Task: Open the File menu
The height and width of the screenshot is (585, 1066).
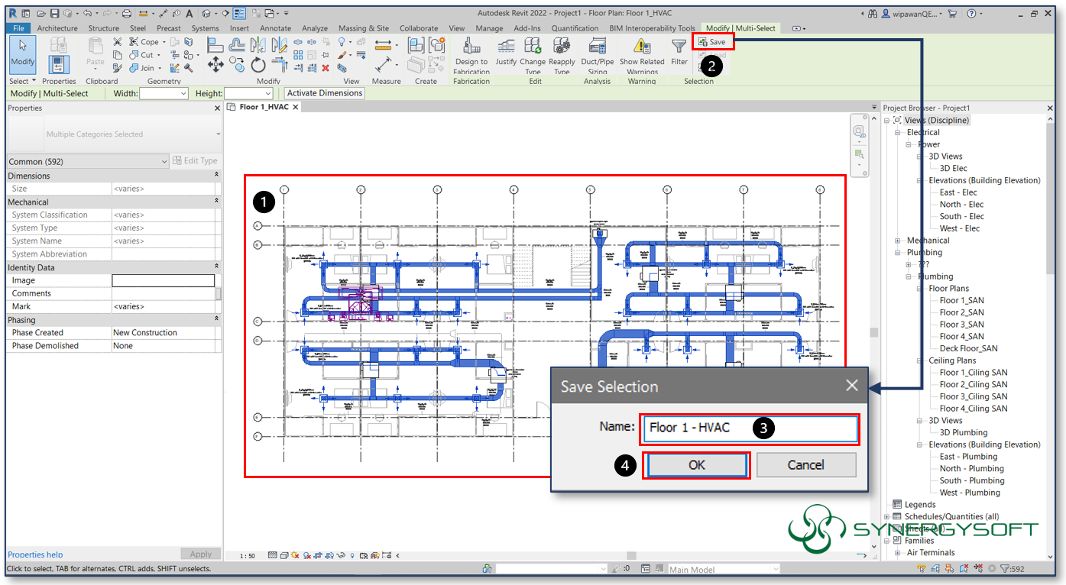Action: (x=19, y=27)
